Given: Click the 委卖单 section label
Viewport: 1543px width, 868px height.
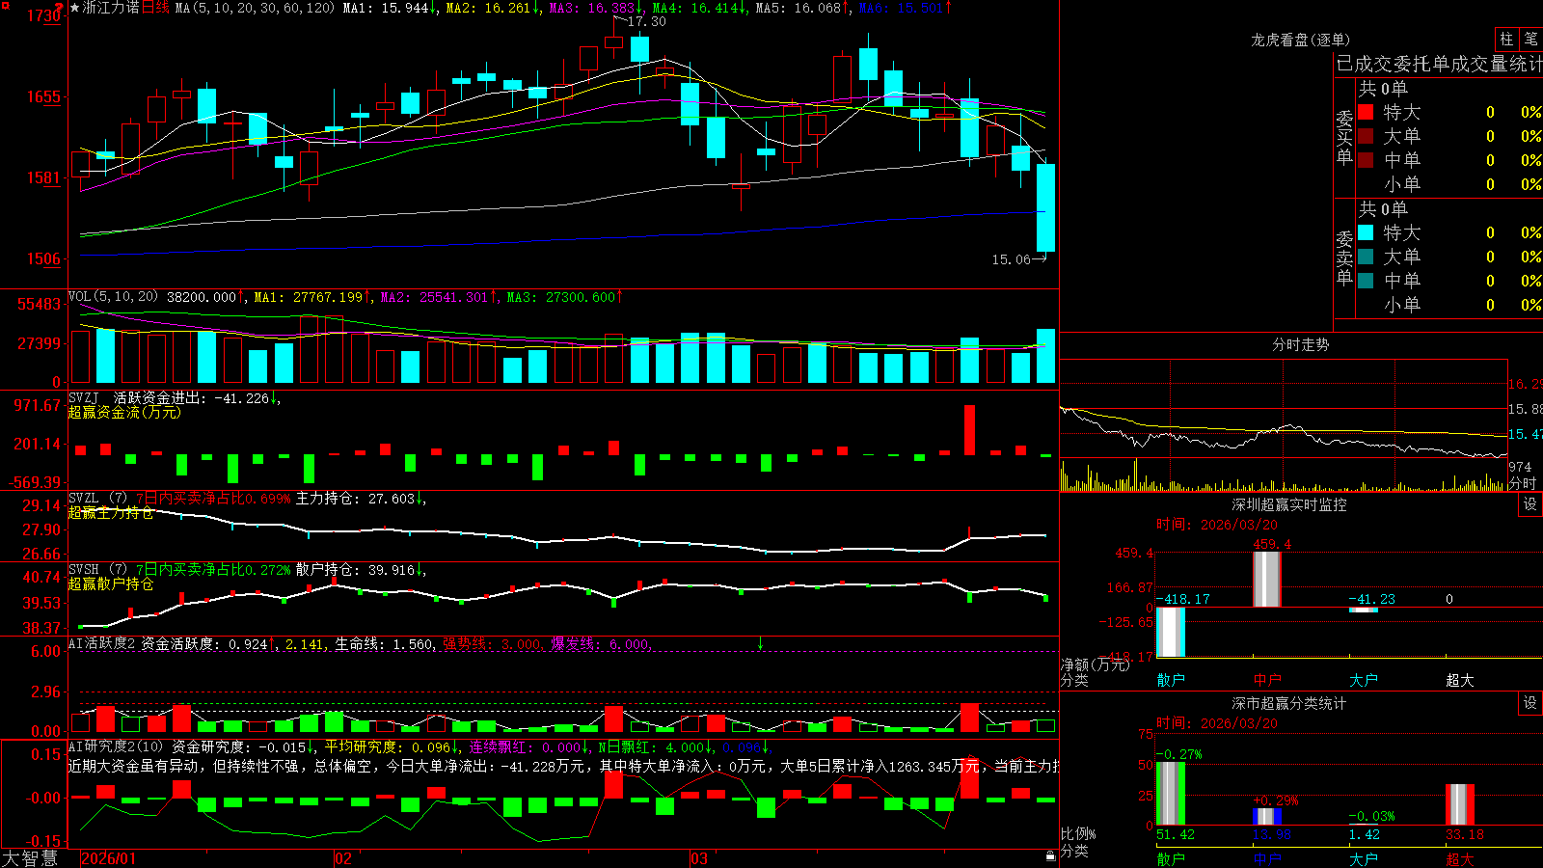Looking at the screenshot, I should (x=1344, y=258).
